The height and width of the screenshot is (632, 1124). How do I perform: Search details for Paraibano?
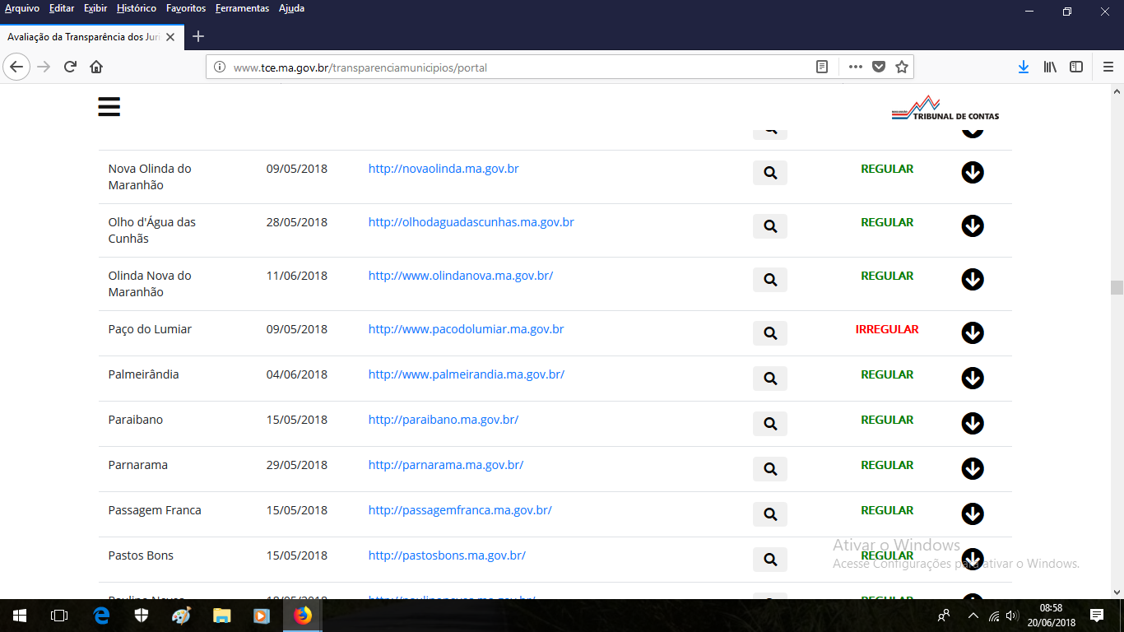(x=770, y=424)
